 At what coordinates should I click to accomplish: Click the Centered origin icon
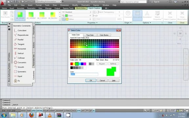coord(128,14)
